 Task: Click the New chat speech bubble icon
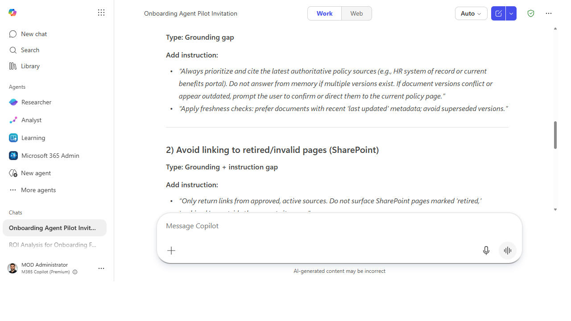click(x=13, y=34)
